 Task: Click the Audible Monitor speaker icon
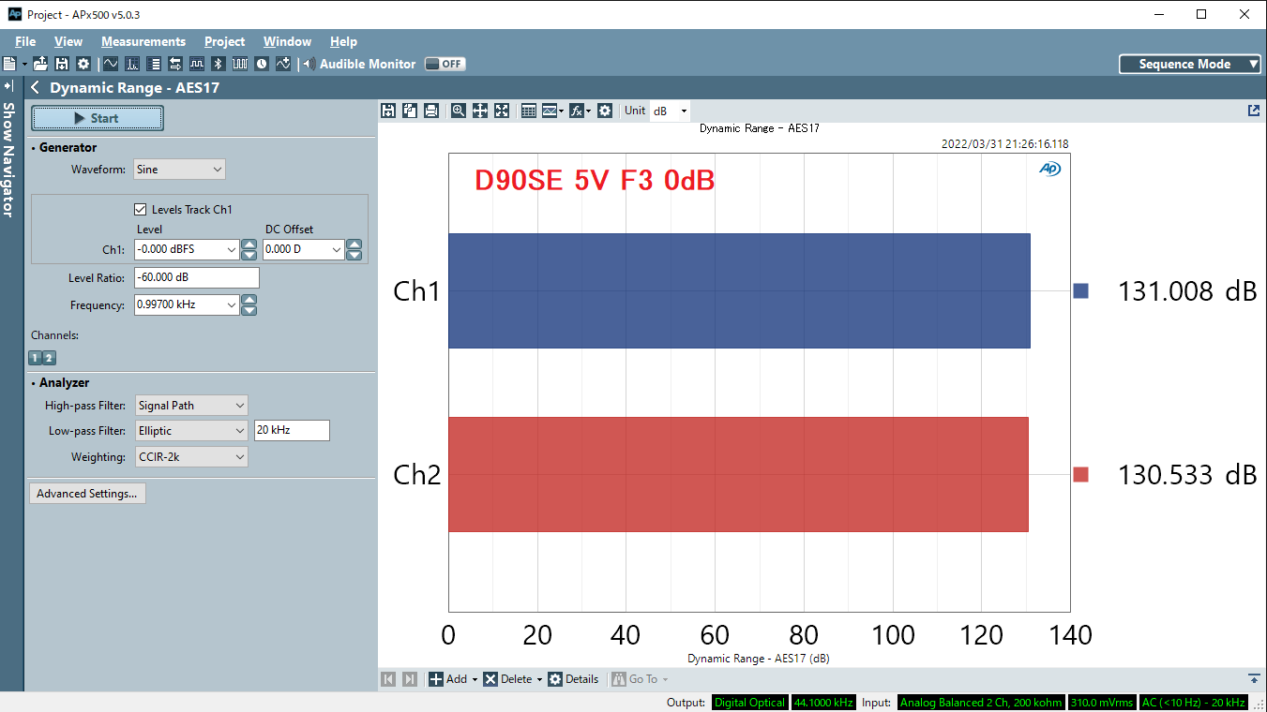(309, 64)
